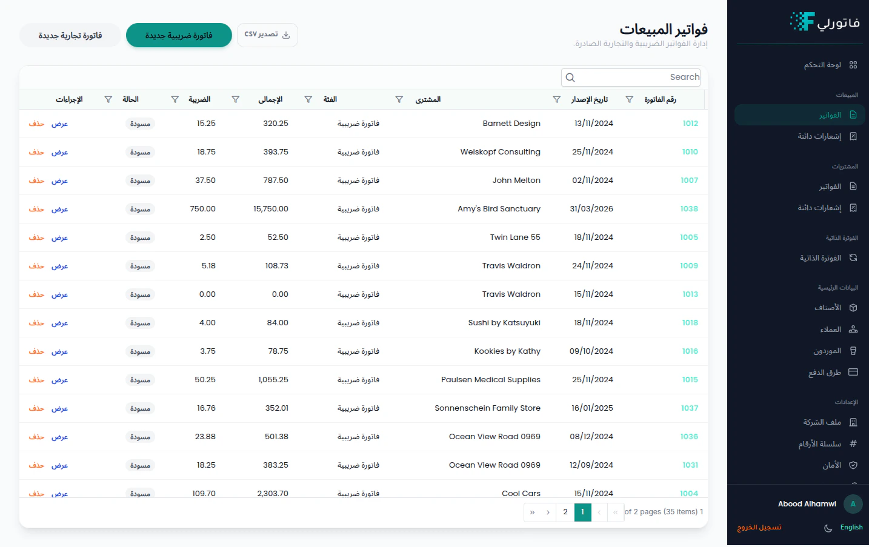This screenshot has width=869, height=547.
Task: Select page 2 in pagination
Action: 565,512
